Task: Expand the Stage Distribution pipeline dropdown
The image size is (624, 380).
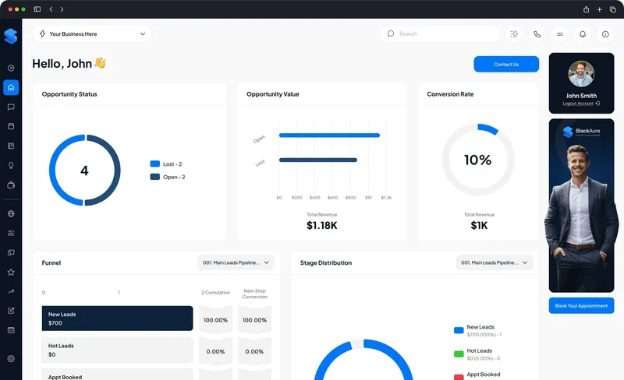Action: [495, 262]
